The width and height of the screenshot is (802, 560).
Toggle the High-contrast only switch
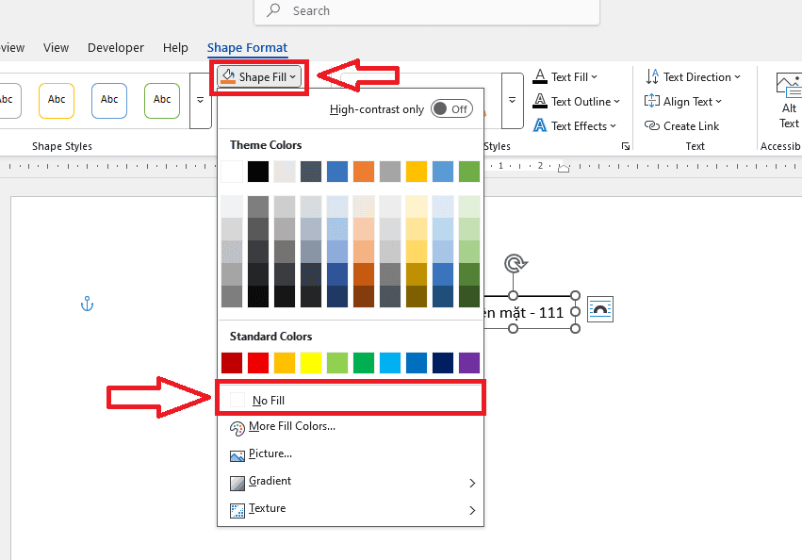[451, 108]
